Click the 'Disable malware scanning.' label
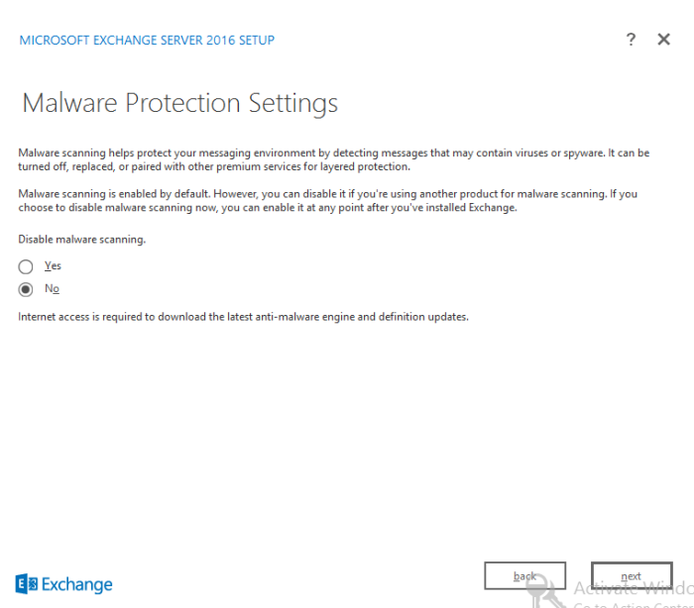This screenshot has height=608, width=694. coord(82,240)
